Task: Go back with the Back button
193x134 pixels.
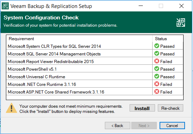Action: (117, 126)
